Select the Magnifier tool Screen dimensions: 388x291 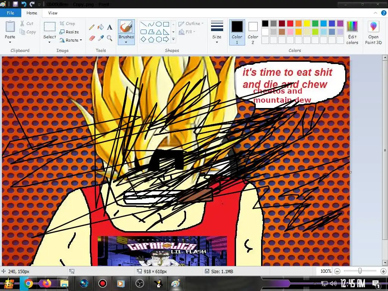click(x=110, y=38)
